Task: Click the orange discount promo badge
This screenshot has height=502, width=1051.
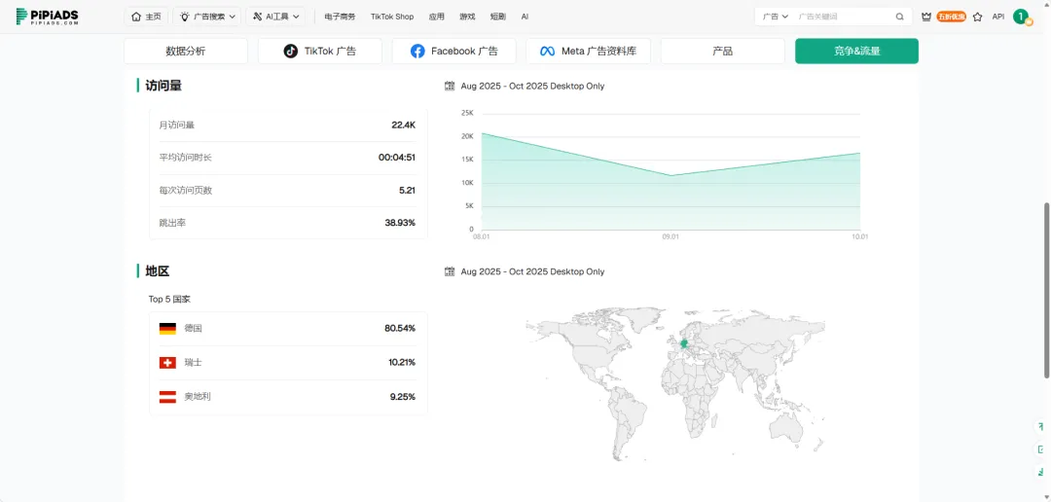Action: [952, 17]
